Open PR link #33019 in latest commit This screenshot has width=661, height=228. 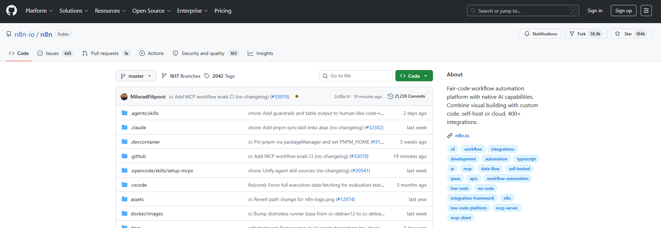pos(280,97)
